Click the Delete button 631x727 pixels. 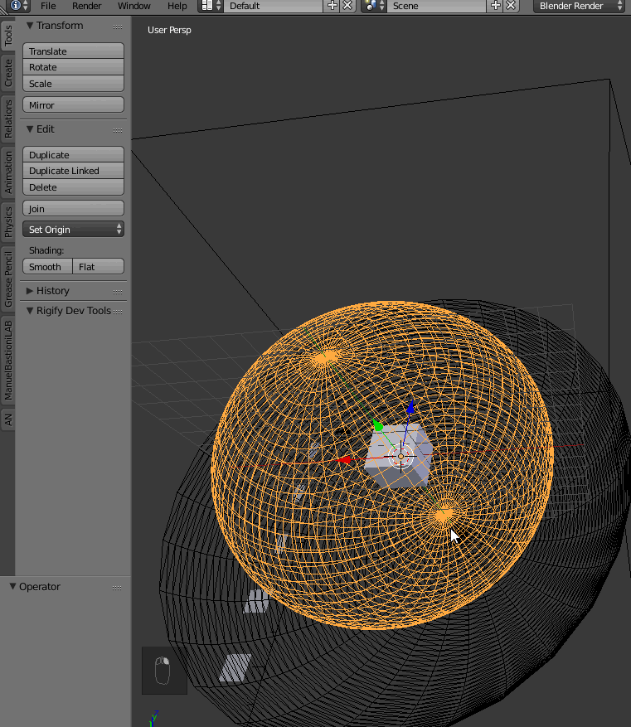point(73,187)
